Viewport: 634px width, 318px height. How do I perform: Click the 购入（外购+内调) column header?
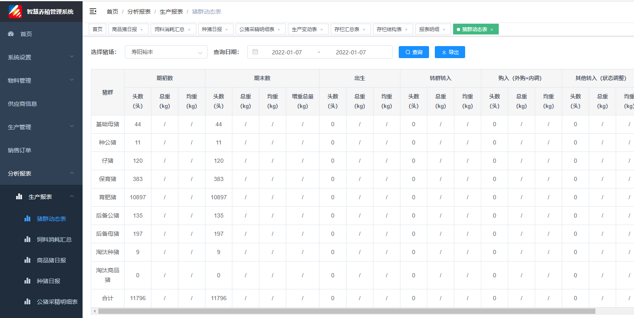click(x=522, y=78)
